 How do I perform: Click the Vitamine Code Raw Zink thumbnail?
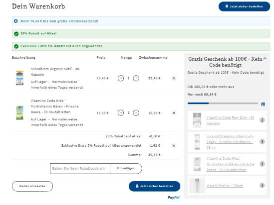click(x=197, y=120)
